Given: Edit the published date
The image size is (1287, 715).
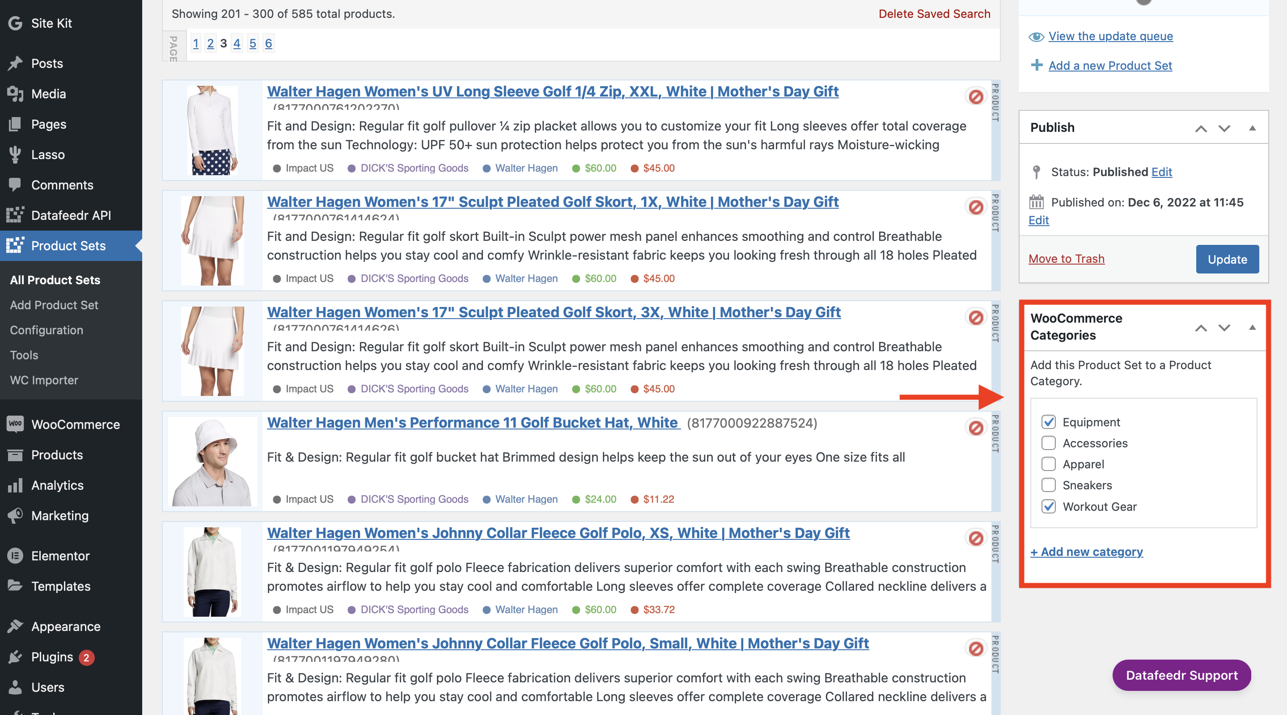Looking at the screenshot, I should 1038,220.
